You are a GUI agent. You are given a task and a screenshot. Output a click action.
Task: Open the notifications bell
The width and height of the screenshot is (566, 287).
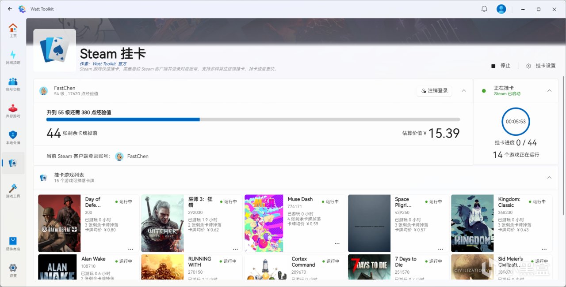tap(484, 9)
